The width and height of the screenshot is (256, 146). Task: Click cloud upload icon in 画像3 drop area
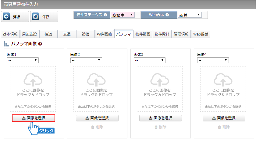(x=160, y=80)
